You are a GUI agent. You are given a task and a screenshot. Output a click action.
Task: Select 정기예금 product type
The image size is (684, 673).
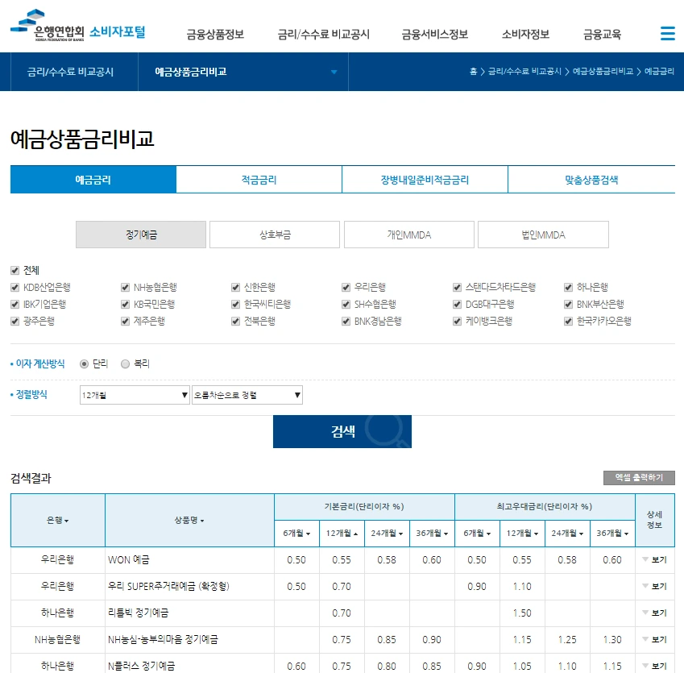pyautogui.click(x=141, y=235)
